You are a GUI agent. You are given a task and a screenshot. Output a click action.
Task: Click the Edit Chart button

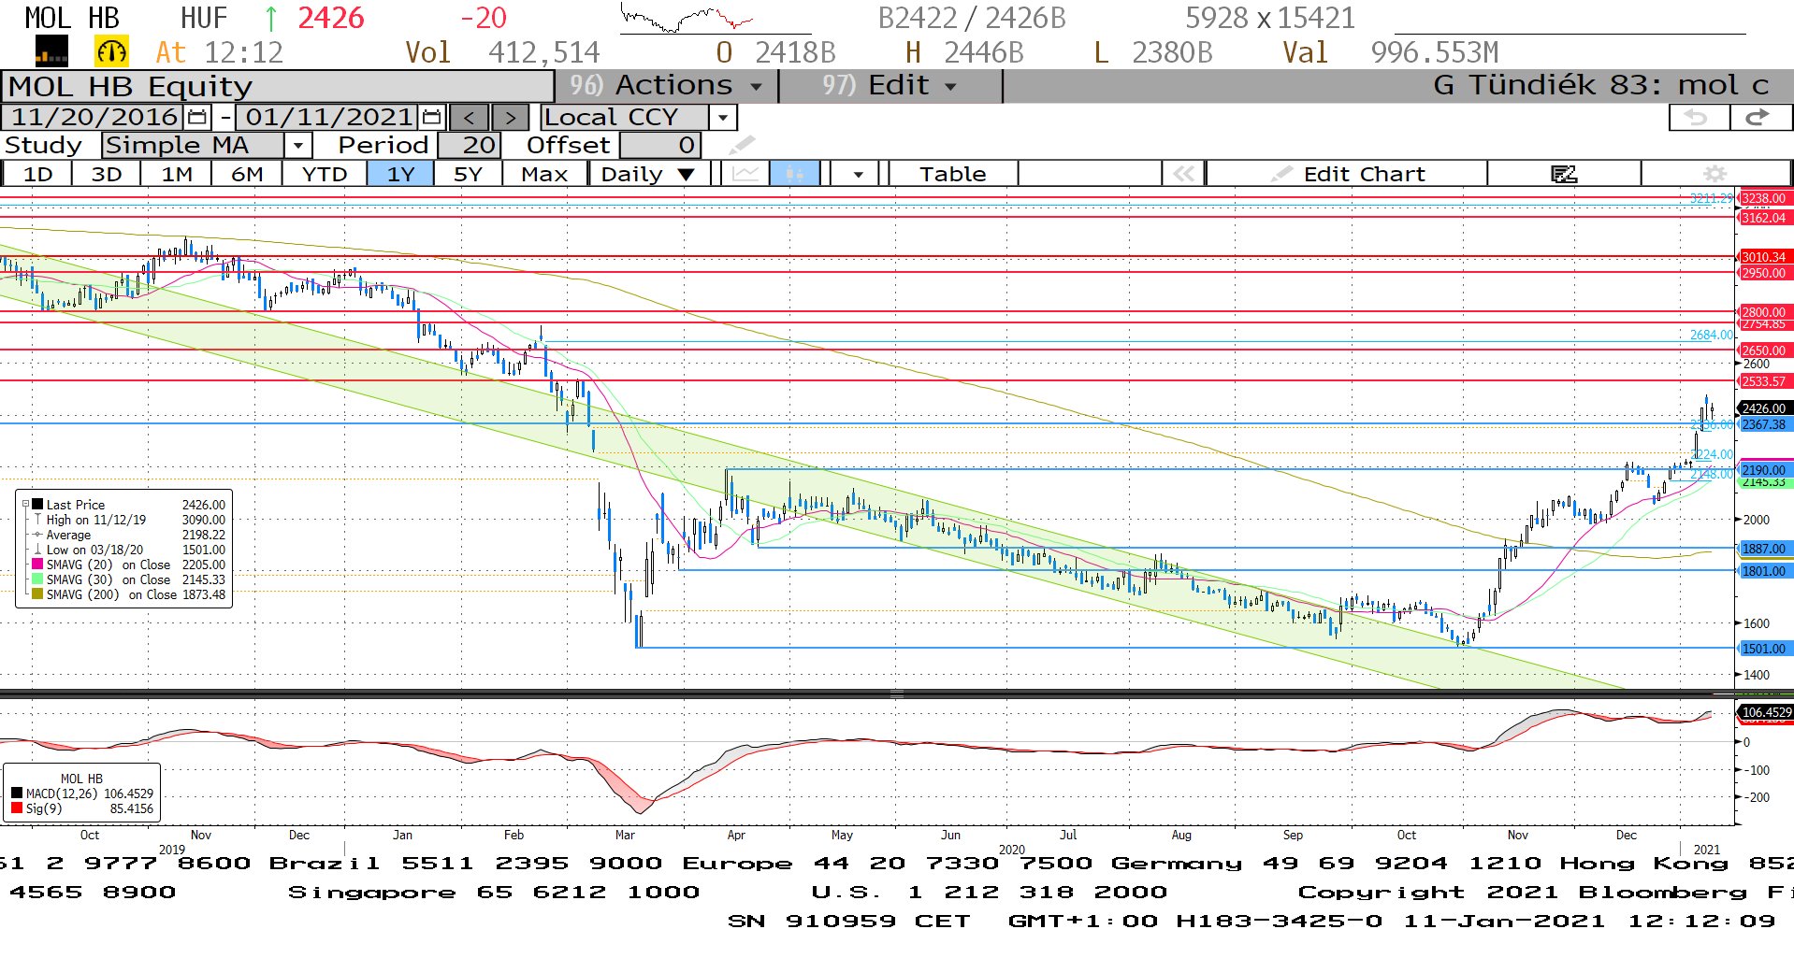1347,174
